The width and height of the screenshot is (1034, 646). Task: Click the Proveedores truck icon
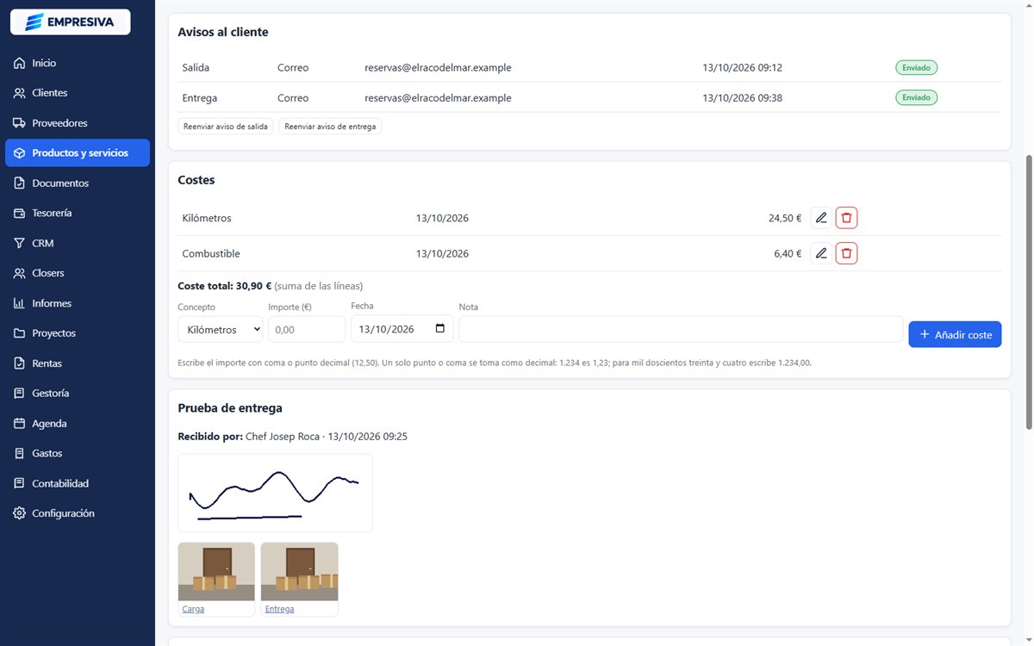(19, 123)
